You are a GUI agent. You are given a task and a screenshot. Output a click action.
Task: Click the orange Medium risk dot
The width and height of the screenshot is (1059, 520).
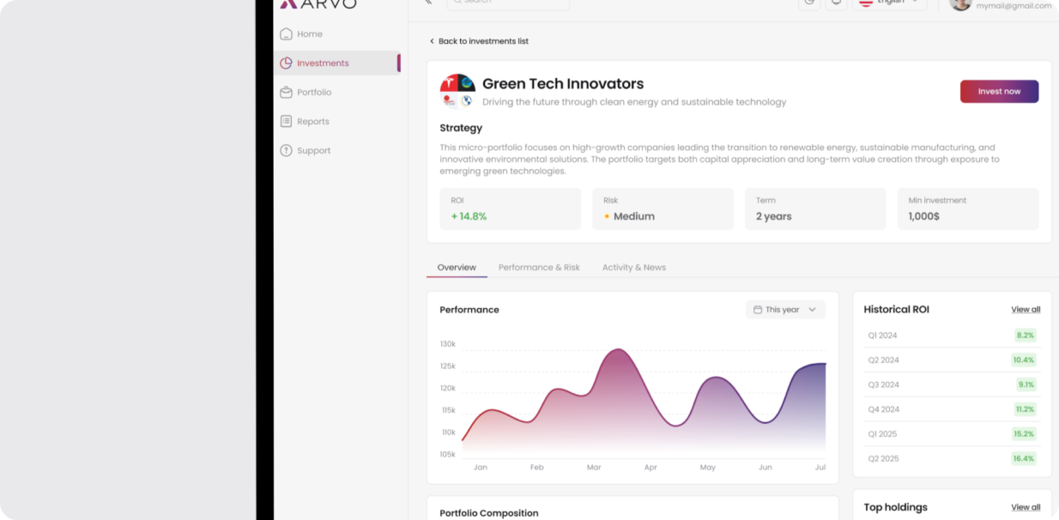(607, 216)
